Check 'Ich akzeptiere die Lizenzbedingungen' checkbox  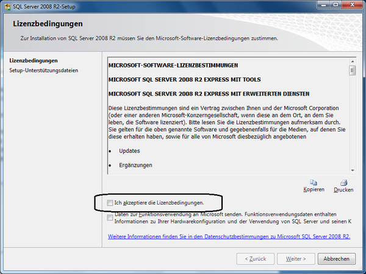coord(110,203)
